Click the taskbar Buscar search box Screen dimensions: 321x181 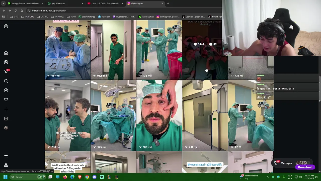coord(28,177)
